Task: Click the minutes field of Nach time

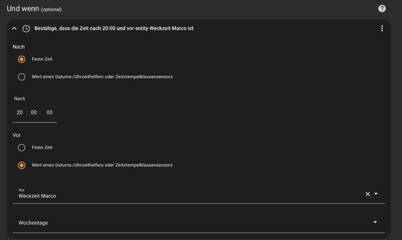Action: (34, 112)
